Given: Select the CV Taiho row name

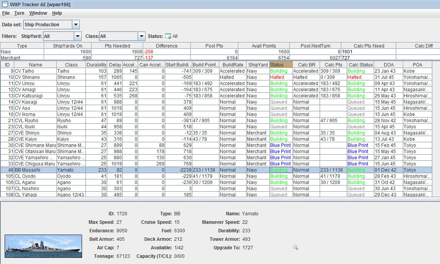Looking at the screenshot, I should (24, 71).
